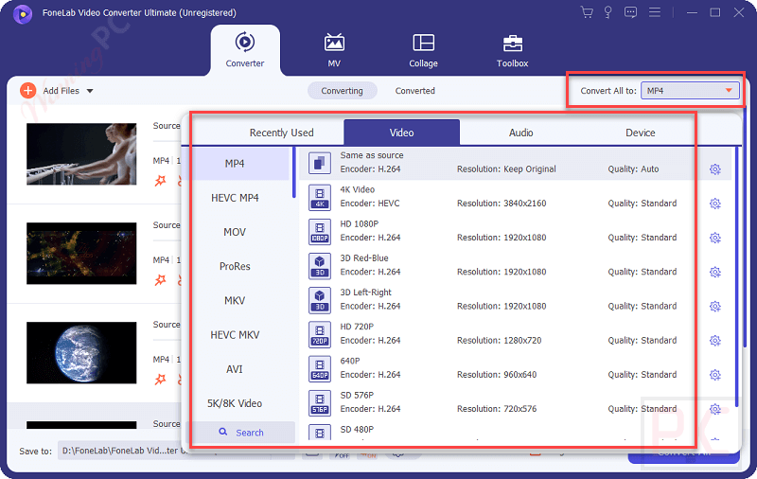757x479 pixels.
Task: Select the Video format tab
Action: click(x=401, y=133)
